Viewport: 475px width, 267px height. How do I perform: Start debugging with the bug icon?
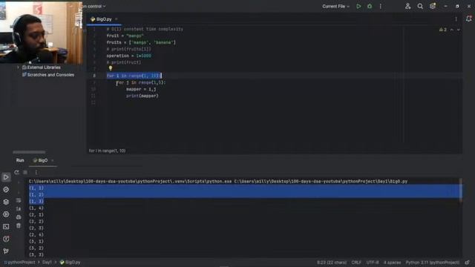point(370,6)
